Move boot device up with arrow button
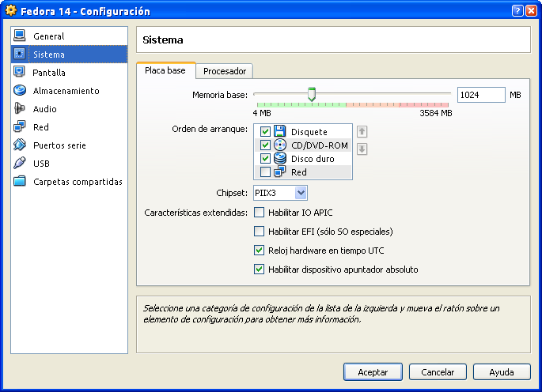 [x=362, y=131]
